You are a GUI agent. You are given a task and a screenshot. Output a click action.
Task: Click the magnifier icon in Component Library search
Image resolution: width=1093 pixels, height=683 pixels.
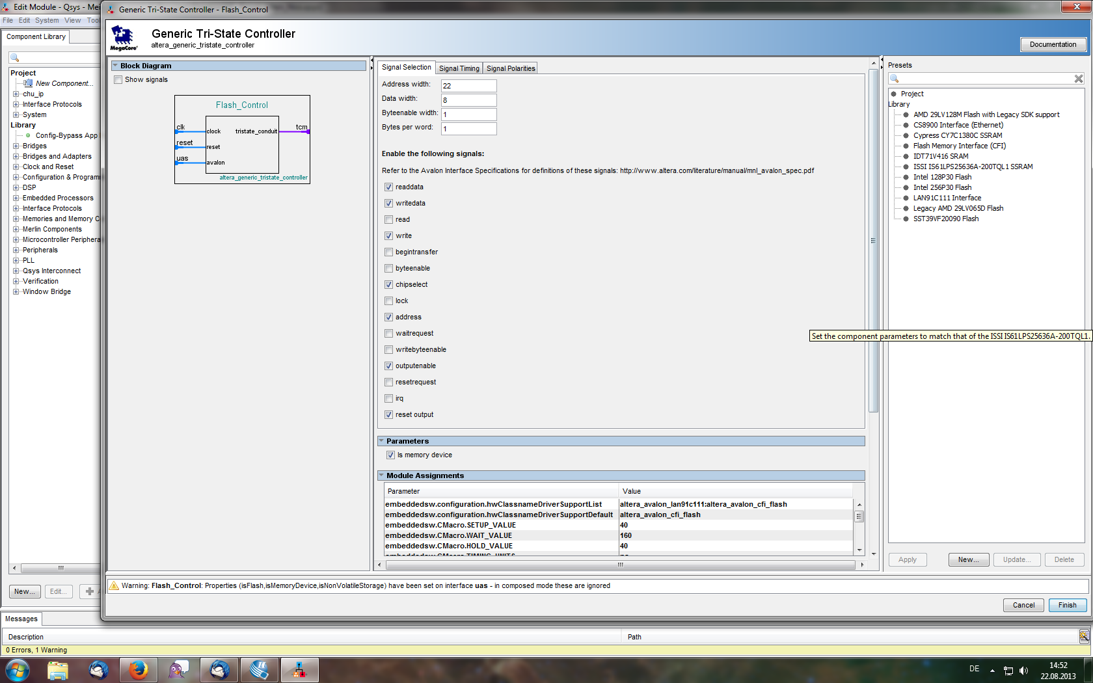(x=15, y=58)
